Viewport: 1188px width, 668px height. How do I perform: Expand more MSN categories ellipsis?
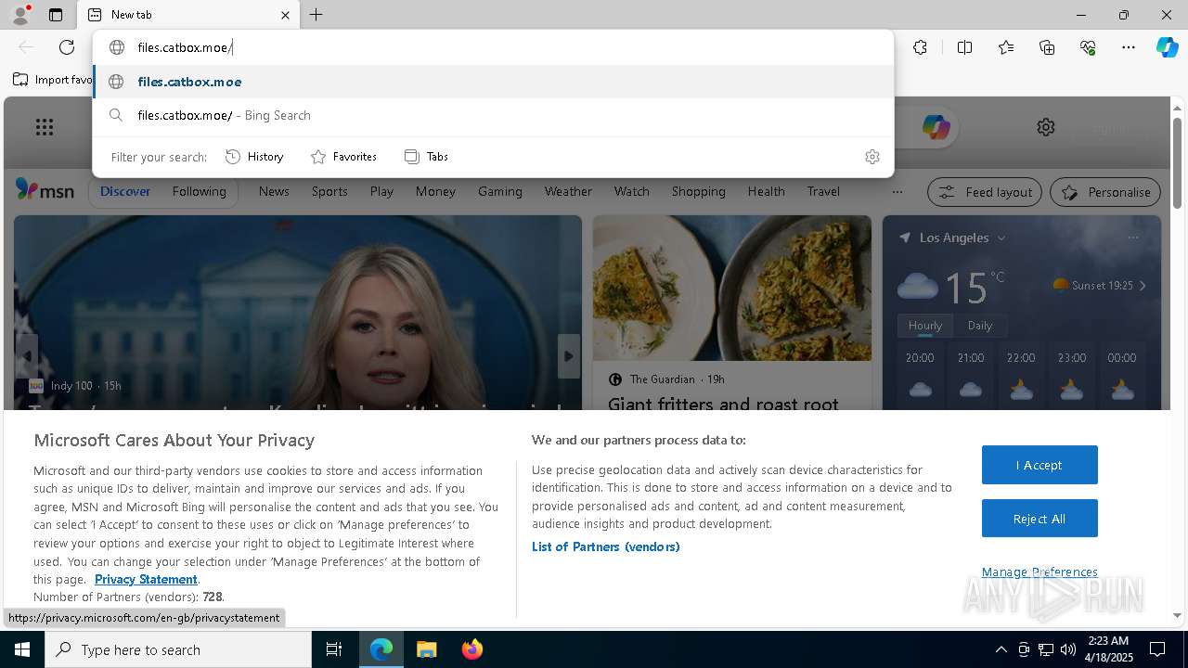point(897,192)
